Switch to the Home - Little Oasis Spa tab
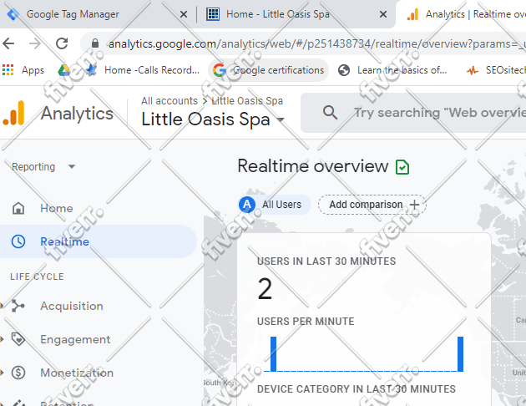Image resolution: width=526 pixels, height=406 pixels. pyautogui.click(x=278, y=14)
